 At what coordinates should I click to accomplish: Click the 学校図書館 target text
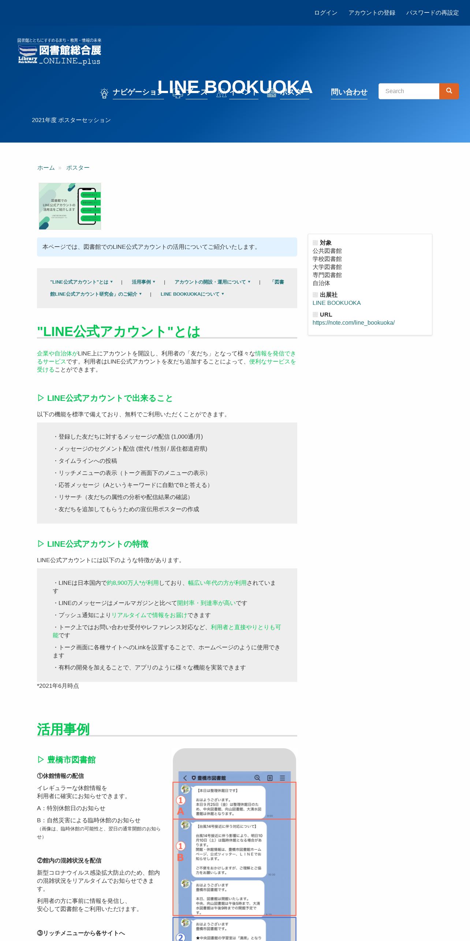pyautogui.click(x=327, y=259)
